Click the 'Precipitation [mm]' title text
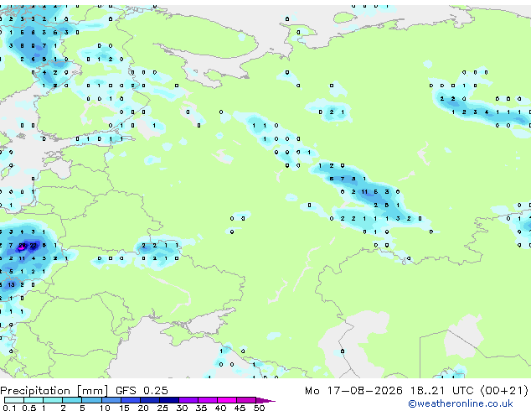This screenshot has width=531, height=411. point(54,391)
